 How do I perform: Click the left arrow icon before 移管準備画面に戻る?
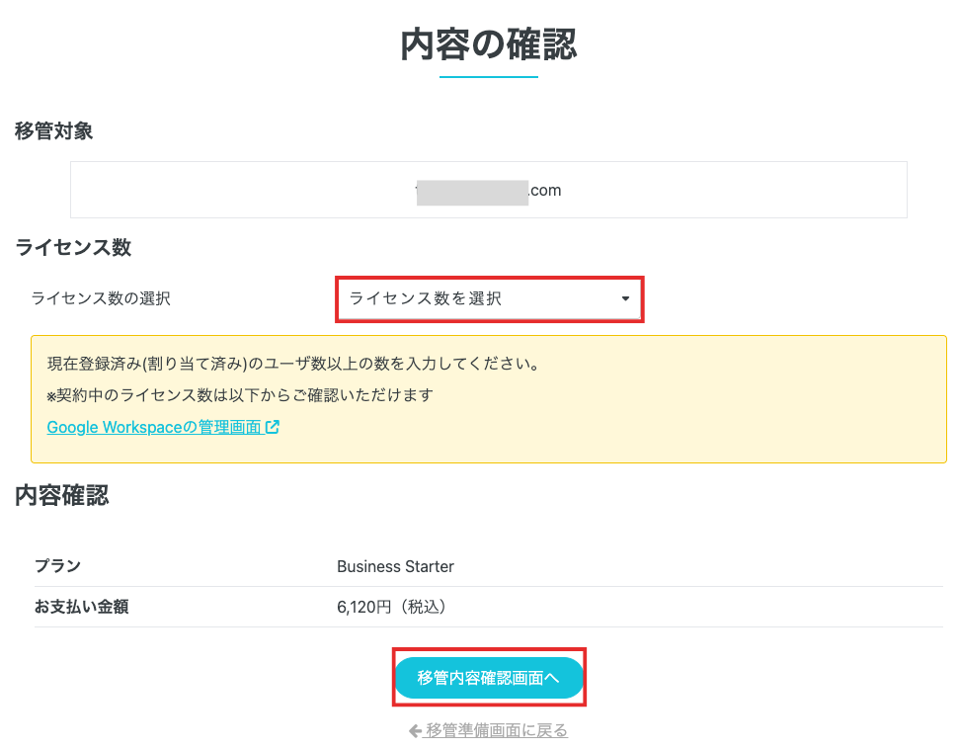415,730
